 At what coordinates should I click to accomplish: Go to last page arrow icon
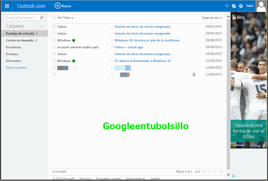221,172
